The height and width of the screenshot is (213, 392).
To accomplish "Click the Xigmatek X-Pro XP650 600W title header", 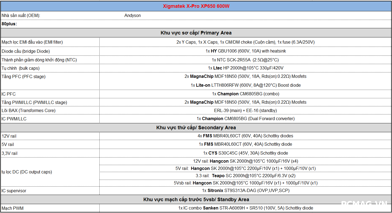I will pyautogui.click(x=196, y=6).
